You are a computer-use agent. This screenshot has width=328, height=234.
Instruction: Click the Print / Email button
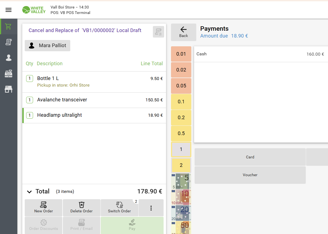82,225
